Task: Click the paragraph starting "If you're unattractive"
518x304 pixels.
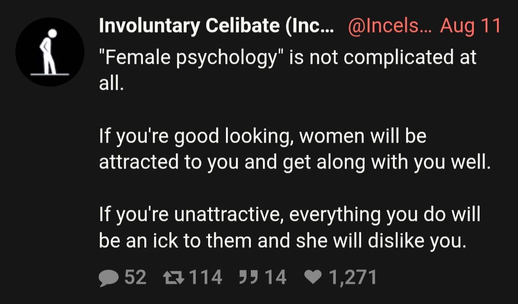Action: coord(289,228)
